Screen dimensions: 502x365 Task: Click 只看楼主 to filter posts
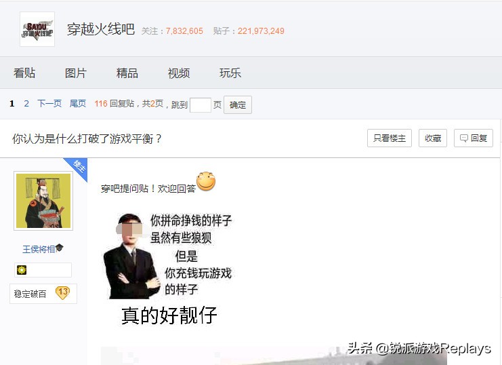coord(390,138)
